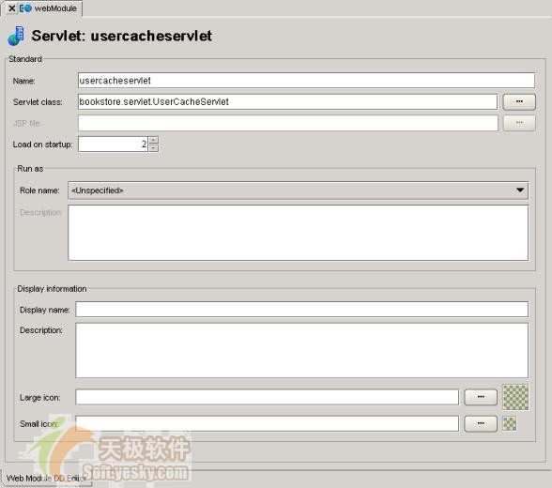
Task: Browse for a Large icon file
Action: click(481, 397)
